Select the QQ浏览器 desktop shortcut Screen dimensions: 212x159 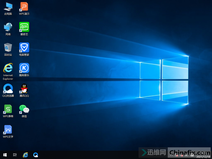click(x=8, y=90)
